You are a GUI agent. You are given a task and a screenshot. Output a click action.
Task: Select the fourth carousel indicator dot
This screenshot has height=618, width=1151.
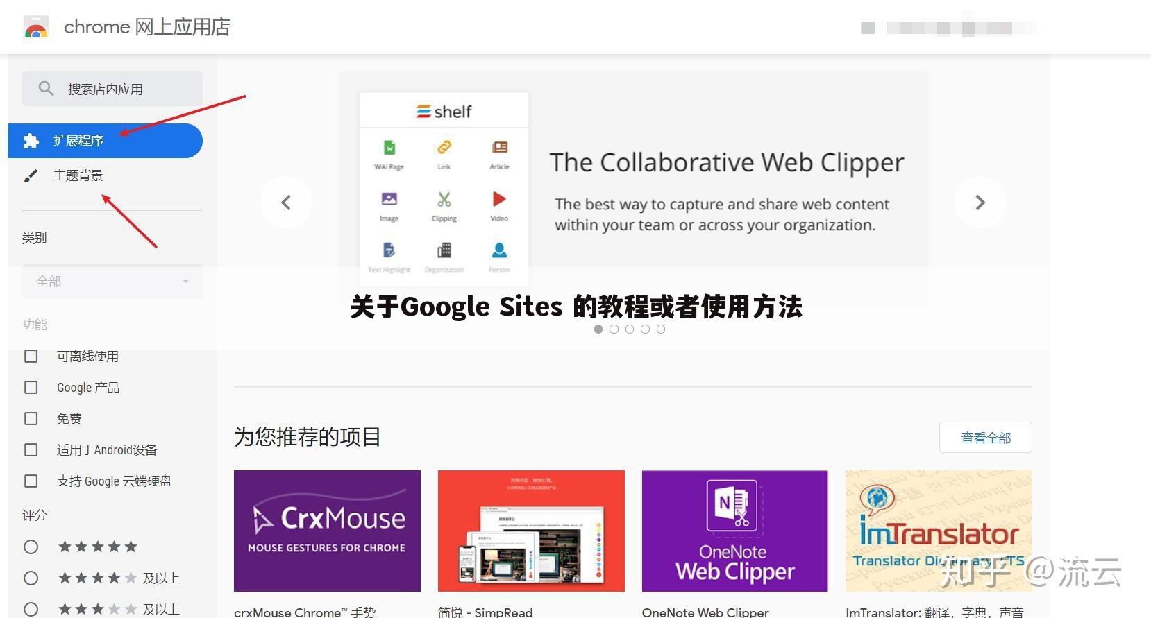click(x=646, y=329)
